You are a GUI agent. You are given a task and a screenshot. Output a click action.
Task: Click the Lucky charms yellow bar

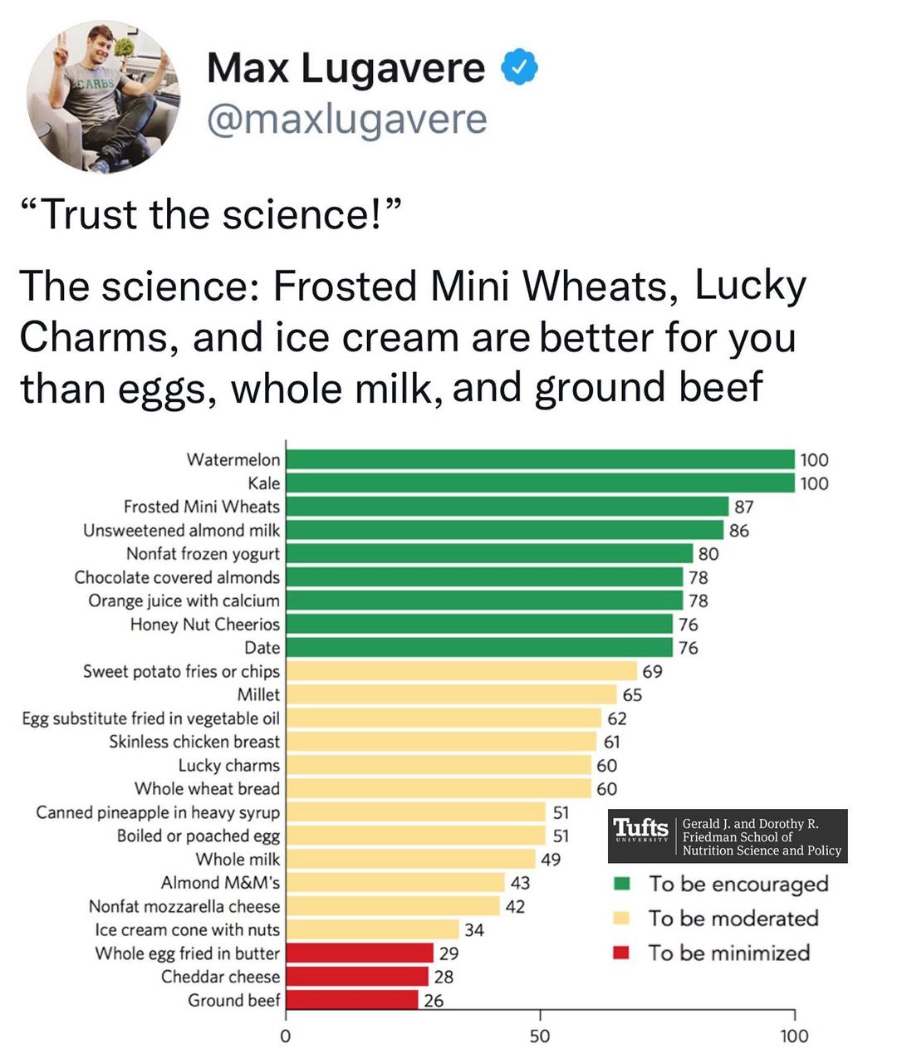(439, 765)
